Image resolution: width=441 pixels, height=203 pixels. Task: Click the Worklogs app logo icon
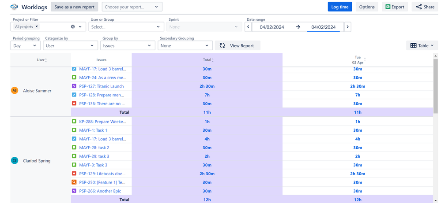[14, 7]
